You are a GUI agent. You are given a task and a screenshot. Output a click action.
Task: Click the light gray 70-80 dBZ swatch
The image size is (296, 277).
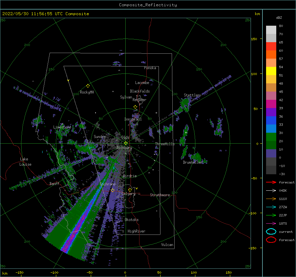(271, 30)
